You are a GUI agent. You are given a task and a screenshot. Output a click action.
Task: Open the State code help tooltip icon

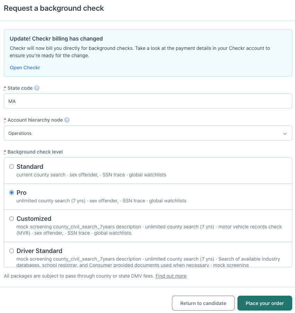[x=36, y=88]
